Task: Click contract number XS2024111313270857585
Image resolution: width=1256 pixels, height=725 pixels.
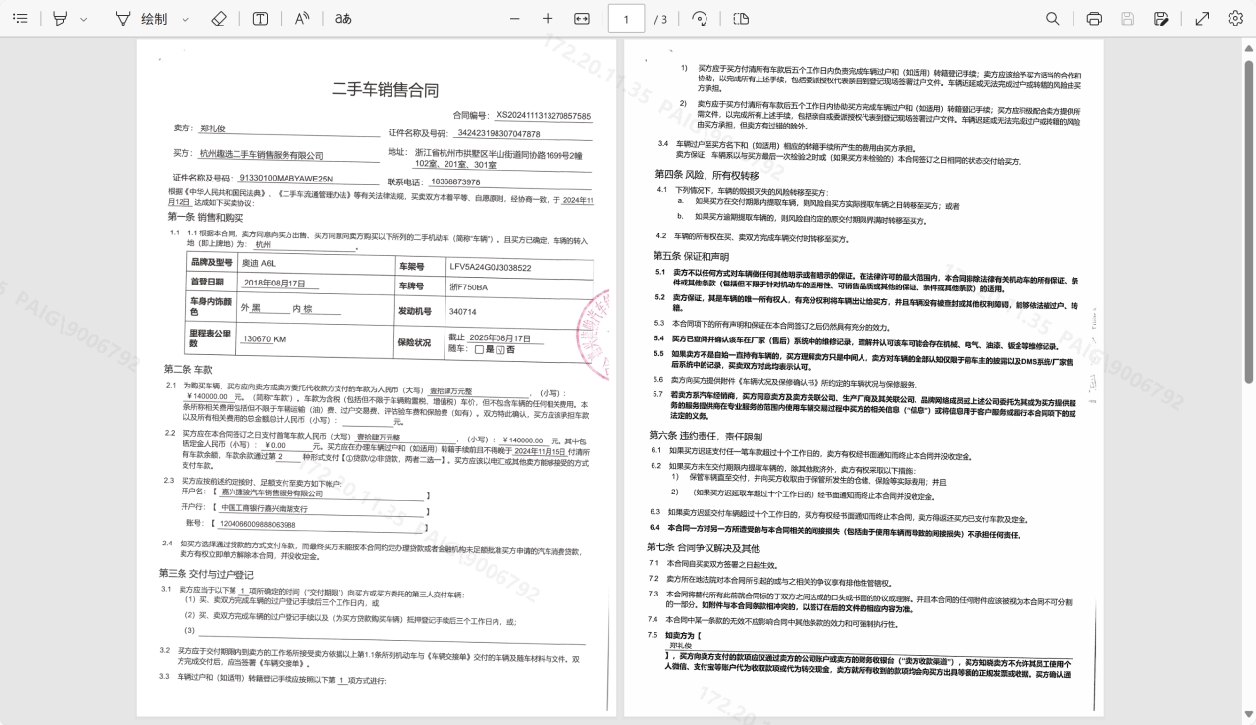Action: 544,115
